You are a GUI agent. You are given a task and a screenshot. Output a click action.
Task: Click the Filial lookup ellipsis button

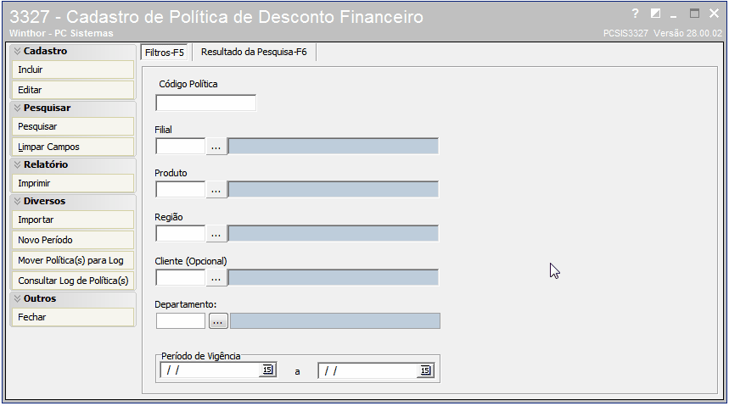click(216, 147)
